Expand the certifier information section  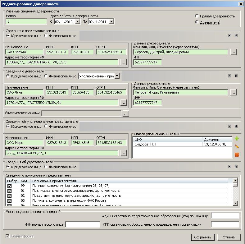[236, 167]
